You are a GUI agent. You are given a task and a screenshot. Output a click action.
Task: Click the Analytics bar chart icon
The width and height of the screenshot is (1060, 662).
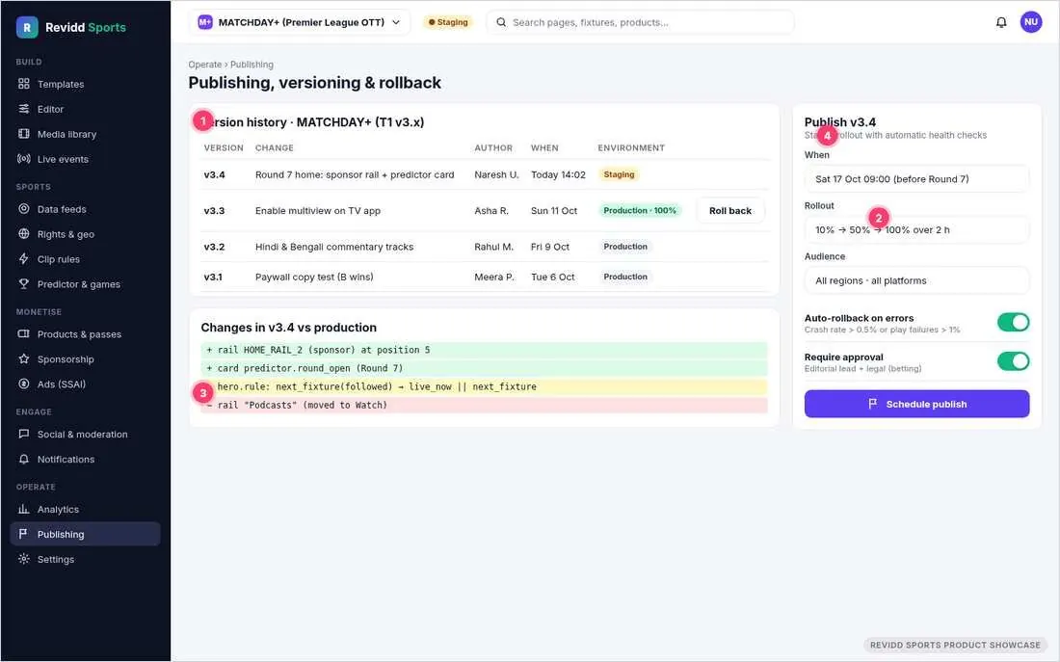tap(24, 509)
